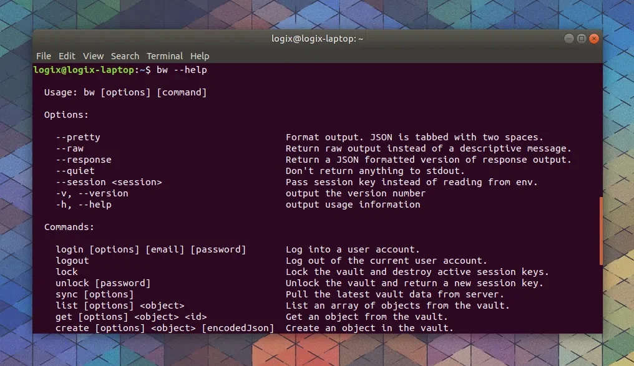Open the Help menu

[200, 56]
